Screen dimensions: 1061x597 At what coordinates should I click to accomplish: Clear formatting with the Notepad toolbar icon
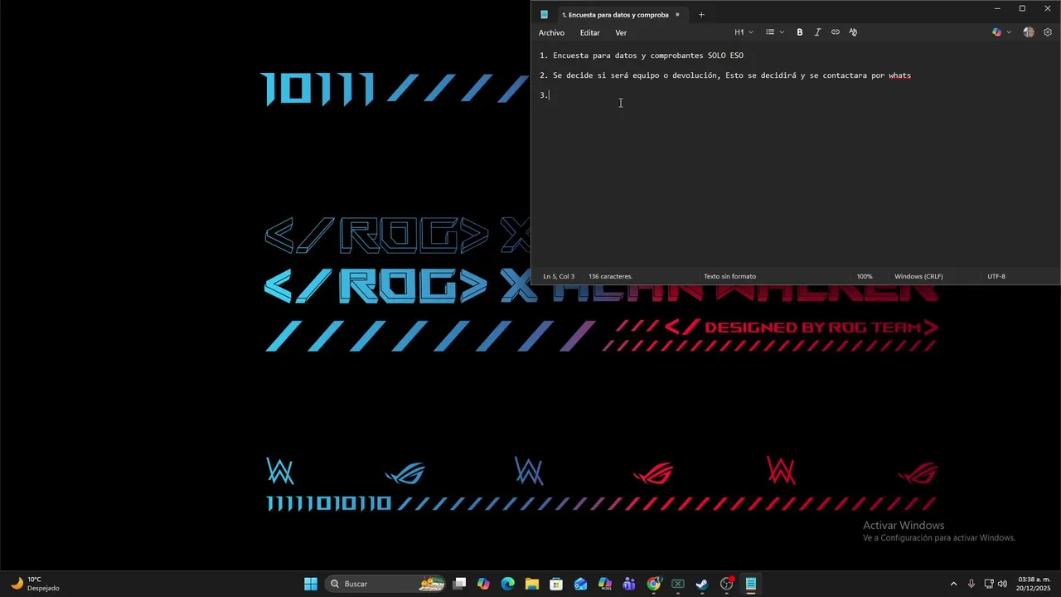pyautogui.click(x=853, y=32)
